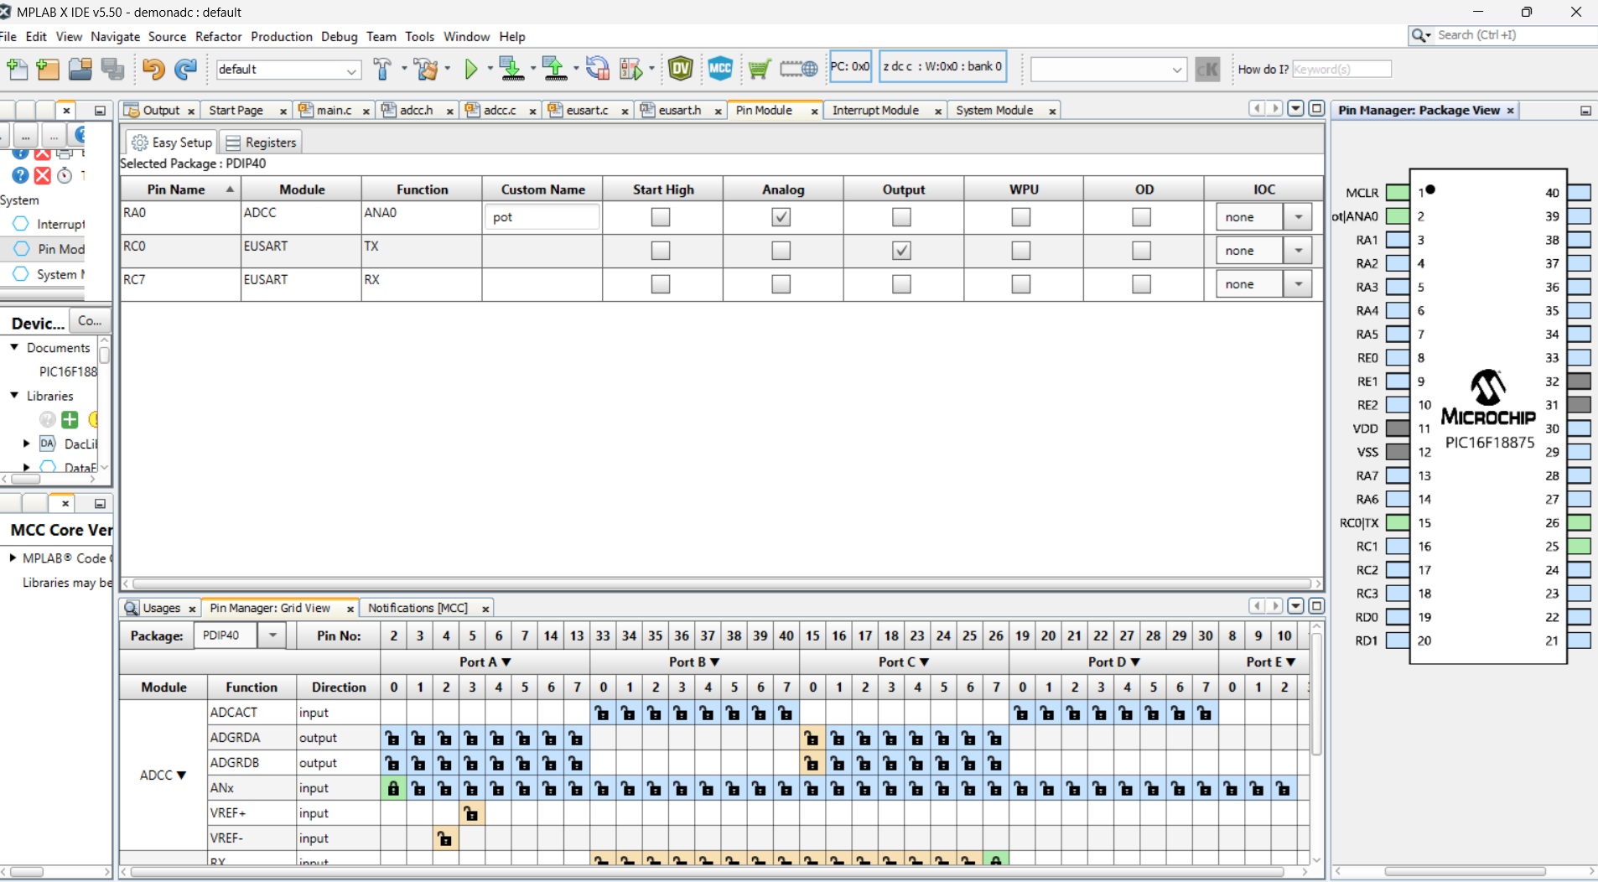
Task: Click the Easy Setup button
Action: (173, 143)
